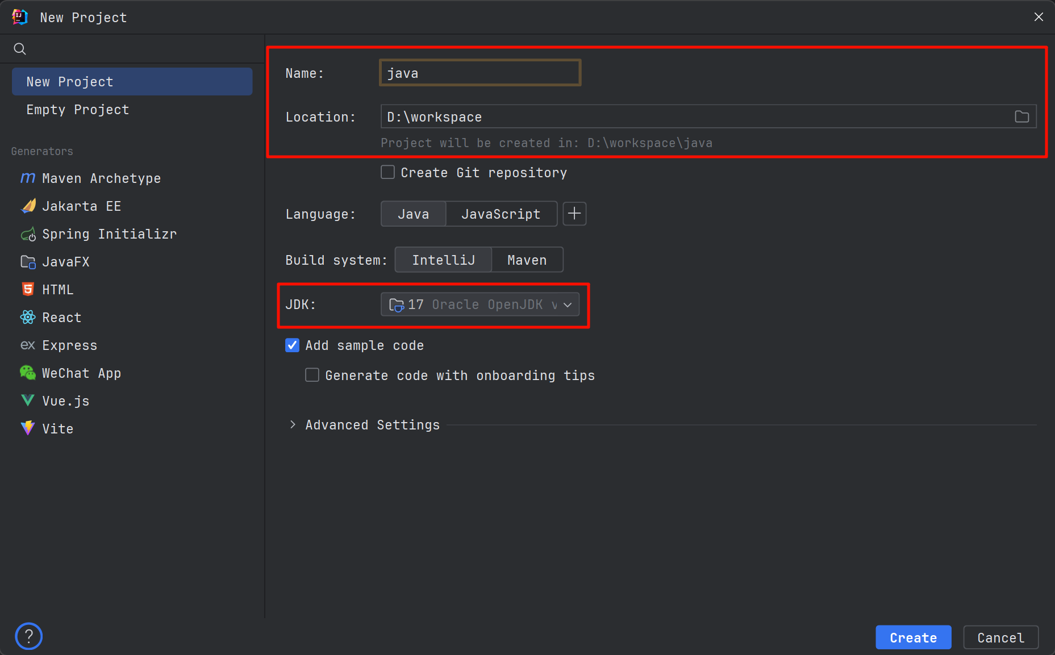Select Java language option
The image size is (1055, 655).
coord(414,214)
